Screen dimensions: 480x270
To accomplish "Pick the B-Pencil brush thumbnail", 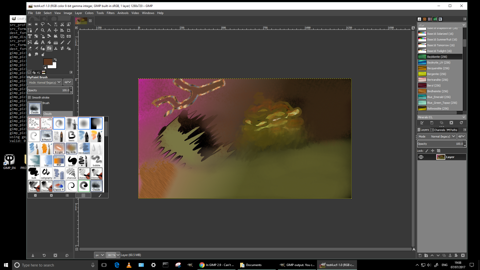I will (x=46, y=136).
